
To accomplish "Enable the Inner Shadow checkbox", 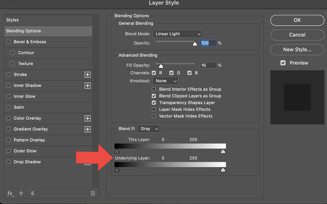I will (x=9, y=85).
